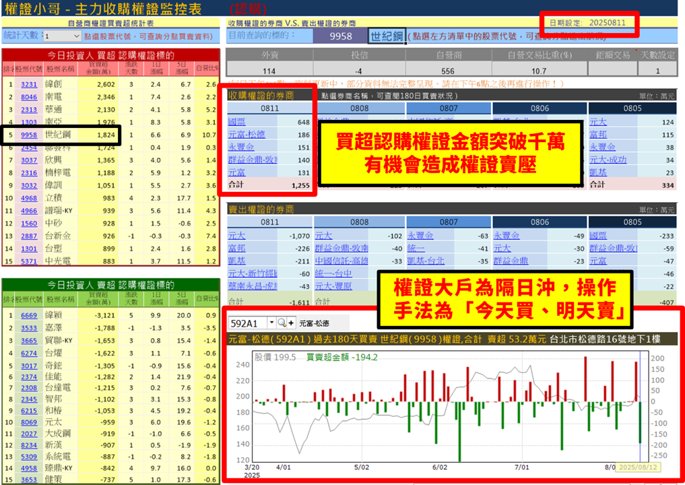This screenshot has width=685, height=485.
Task: Select 元富 broker in 0811 buyers column
Action: (x=237, y=172)
